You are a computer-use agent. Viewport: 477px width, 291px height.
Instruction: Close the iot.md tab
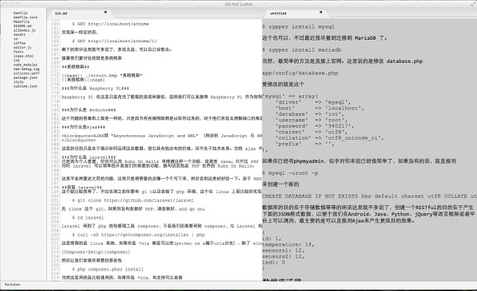coord(106,12)
